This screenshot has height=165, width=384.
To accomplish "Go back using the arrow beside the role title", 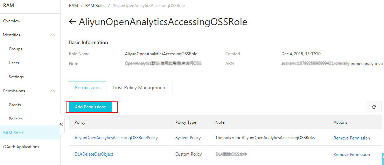I will (x=72, y=22).
